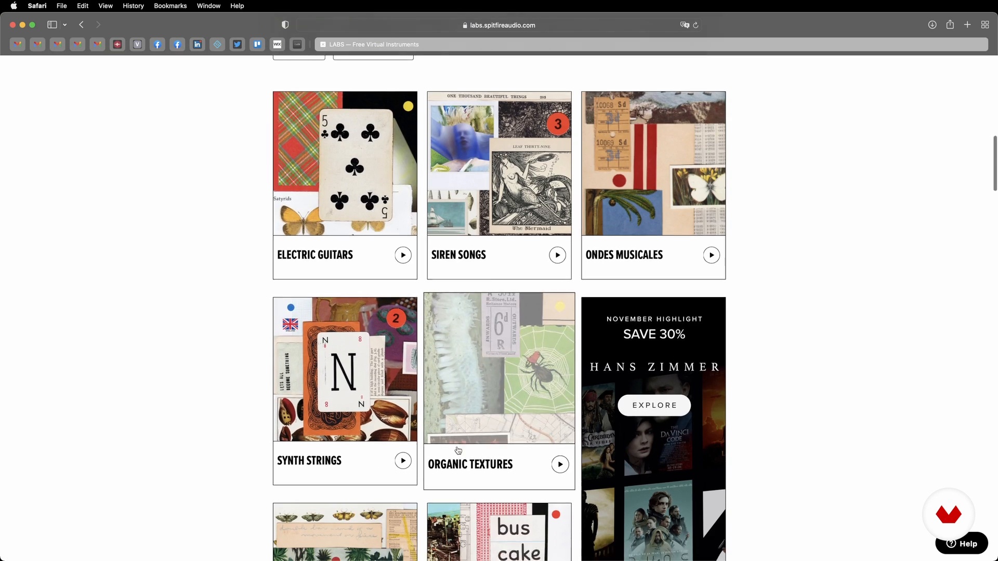Viewport: 998px width, 561px height.
Task: Click the SYNTH STRINGS title
Action: pyautogui.click(x=309, y=461)
